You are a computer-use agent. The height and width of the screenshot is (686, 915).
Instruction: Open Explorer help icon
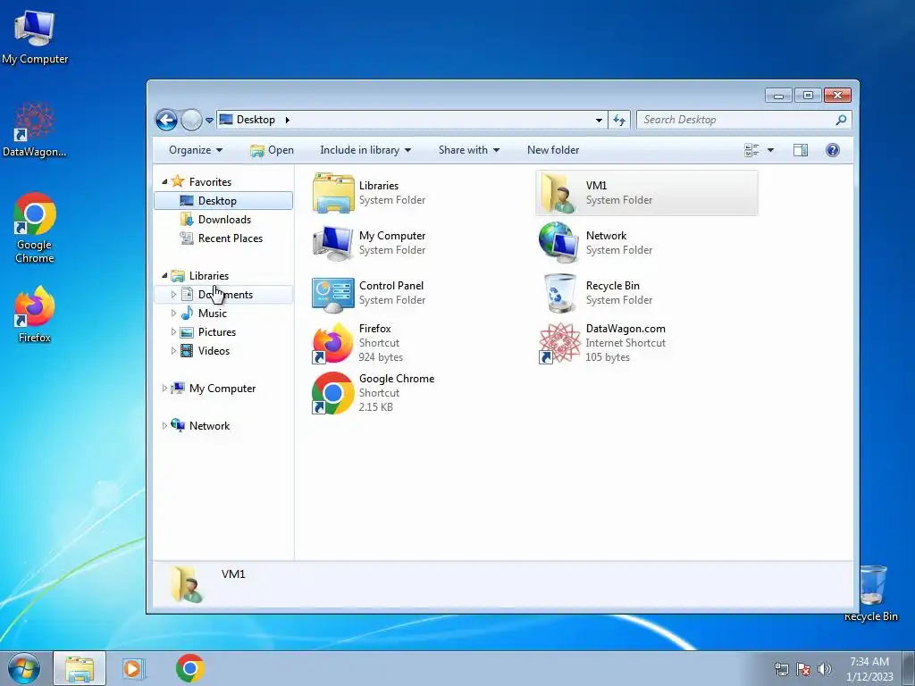pyautogui.click(x=833, y=150)
